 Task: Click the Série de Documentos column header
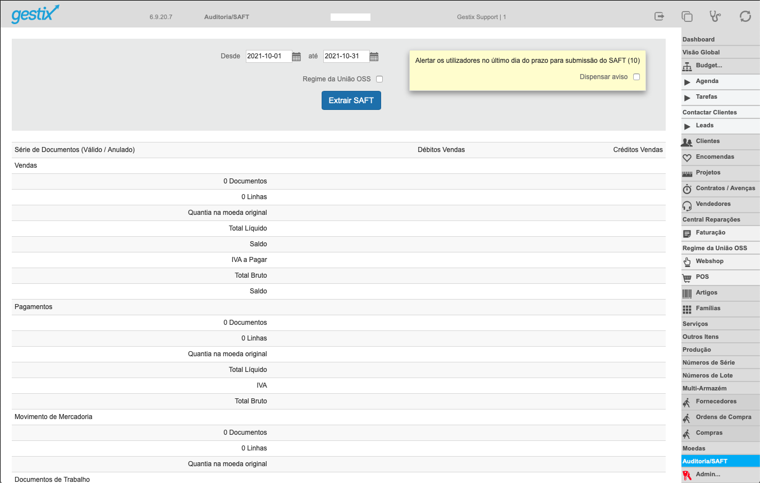pyautogui.click(x=75, y=150)
